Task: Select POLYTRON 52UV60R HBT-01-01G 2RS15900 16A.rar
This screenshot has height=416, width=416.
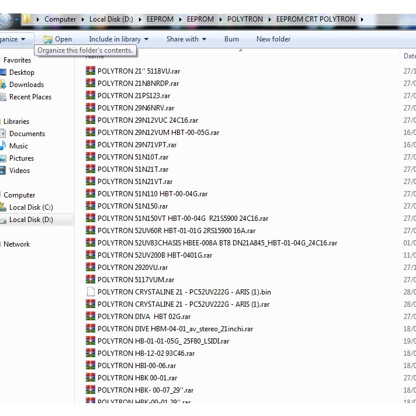Action: (176, 230)
